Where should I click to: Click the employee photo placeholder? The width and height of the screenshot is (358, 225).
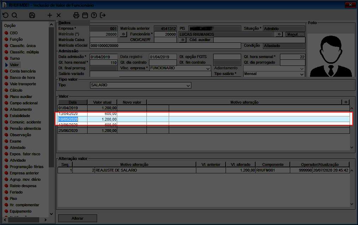click(x=331, y=56)
